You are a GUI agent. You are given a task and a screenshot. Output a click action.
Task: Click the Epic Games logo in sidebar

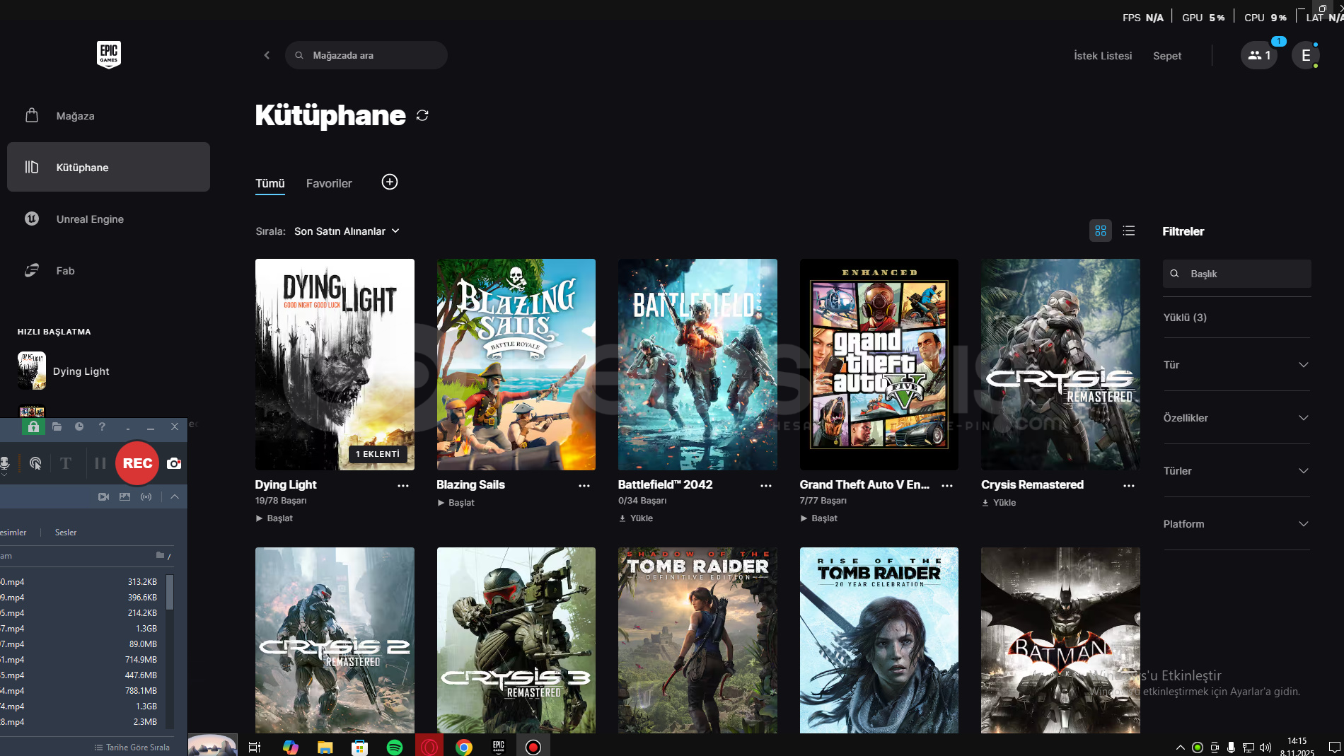(109, 54)
